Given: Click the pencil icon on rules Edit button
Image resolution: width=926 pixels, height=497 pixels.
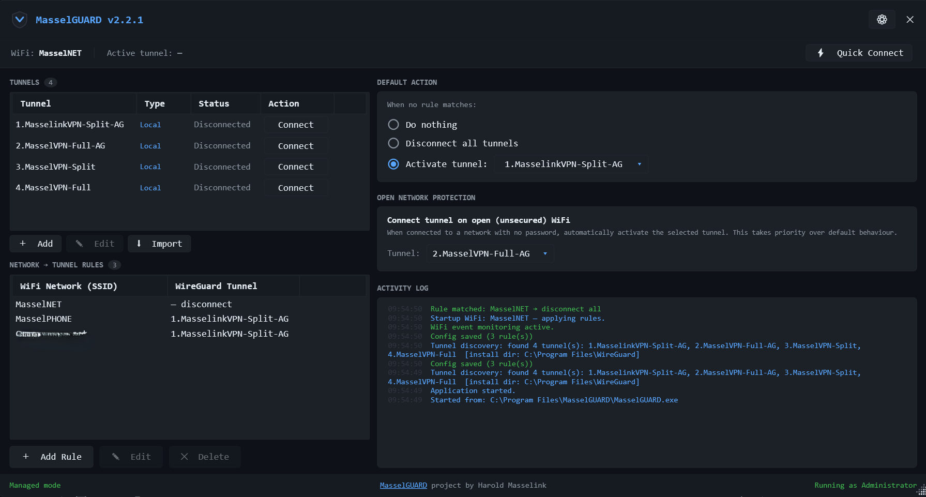Looking at the screenshot, I should click(115, 457).
